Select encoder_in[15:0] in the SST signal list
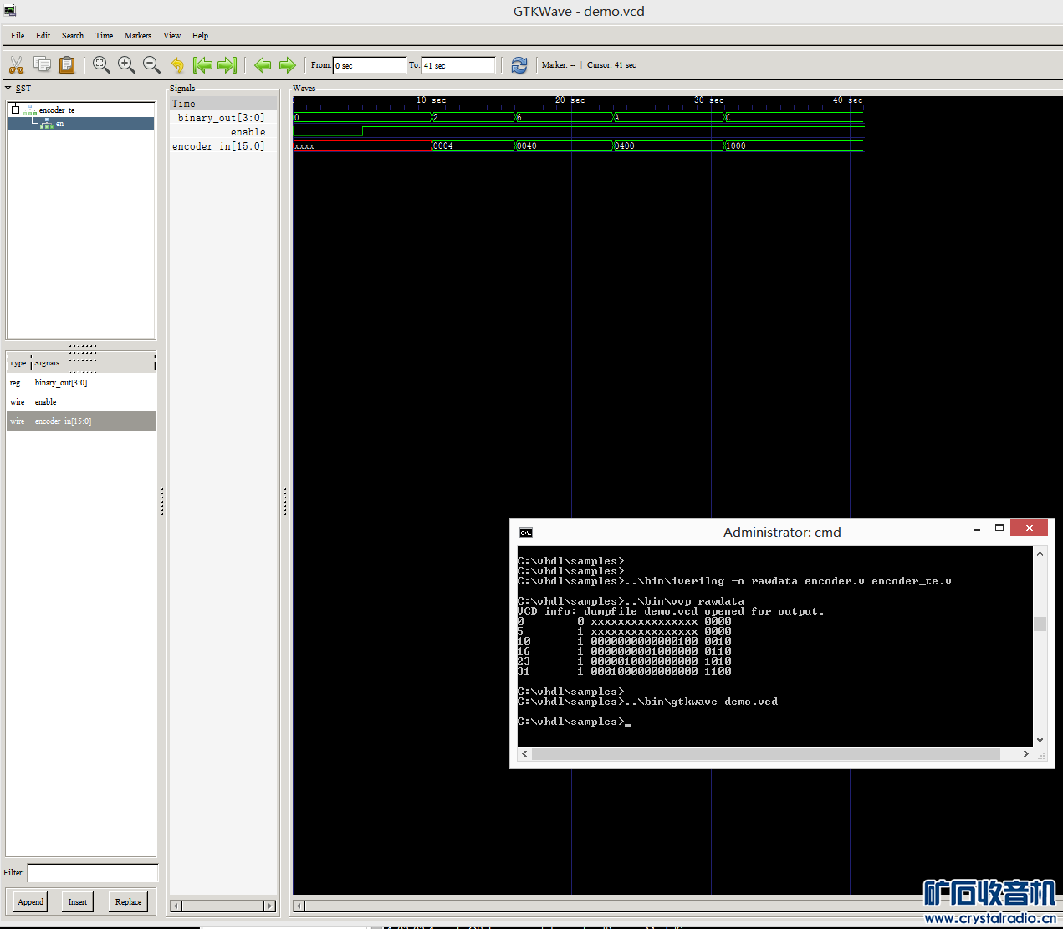This screenshot has width=1063, height=929. (x=81, y=421)
